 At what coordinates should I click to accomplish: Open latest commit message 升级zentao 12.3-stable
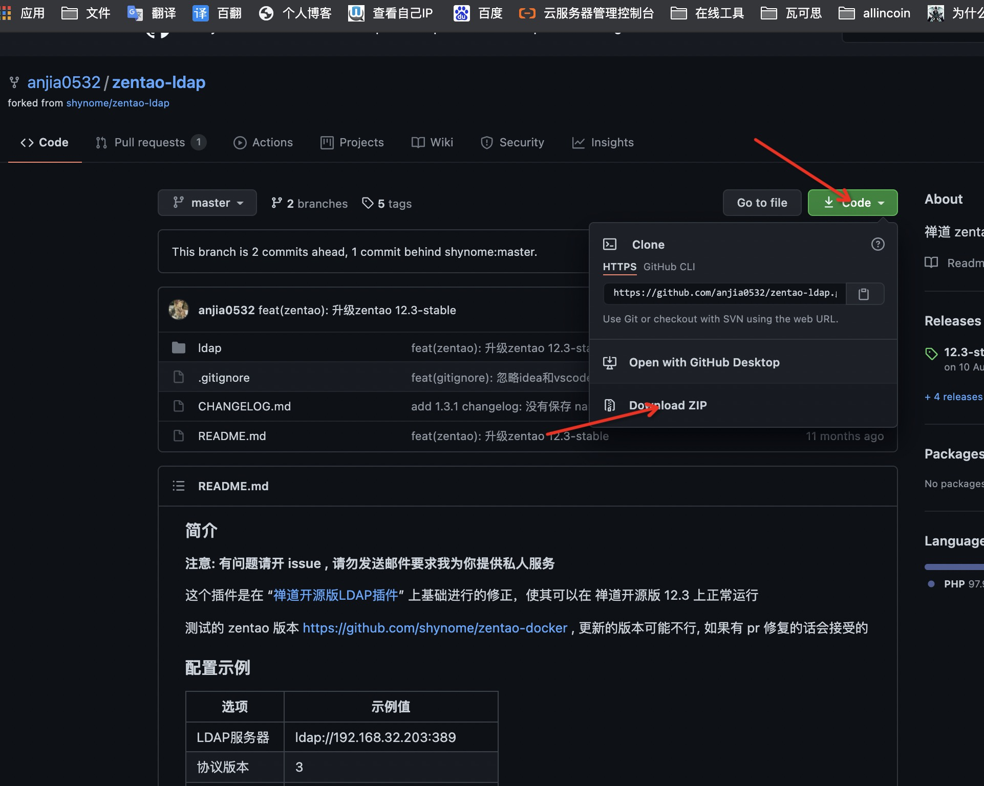tap(357, 310)
